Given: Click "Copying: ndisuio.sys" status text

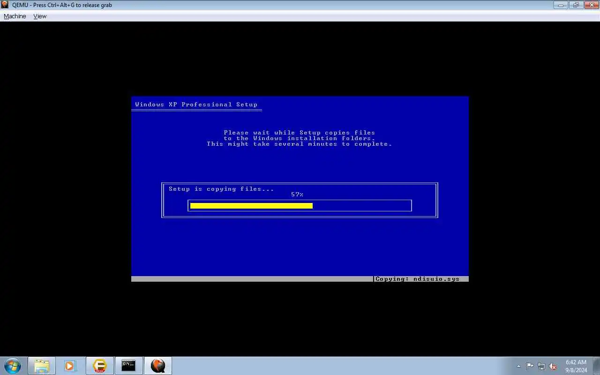Looking at the screenshot, I should pyautogui.click(x=418, y=279).
